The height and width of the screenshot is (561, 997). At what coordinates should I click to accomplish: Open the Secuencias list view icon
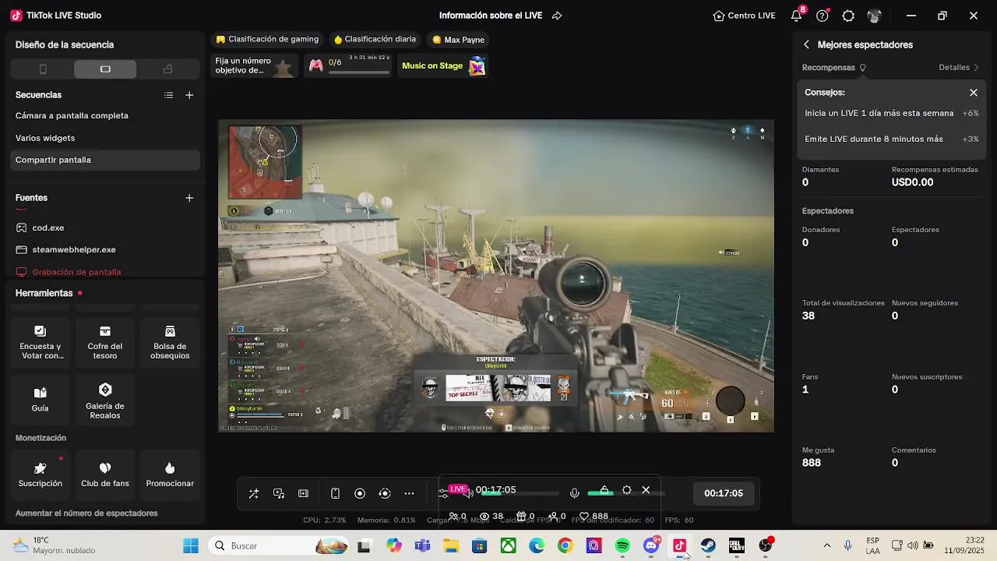tap(168, 95)
